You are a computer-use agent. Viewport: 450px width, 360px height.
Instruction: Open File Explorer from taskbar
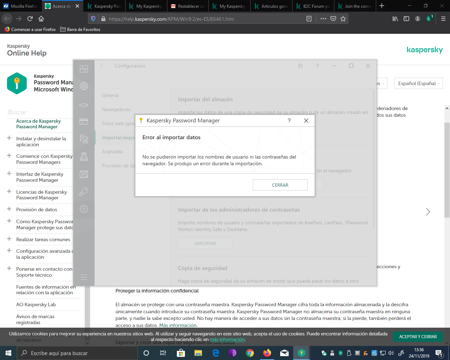click(198, 353)
